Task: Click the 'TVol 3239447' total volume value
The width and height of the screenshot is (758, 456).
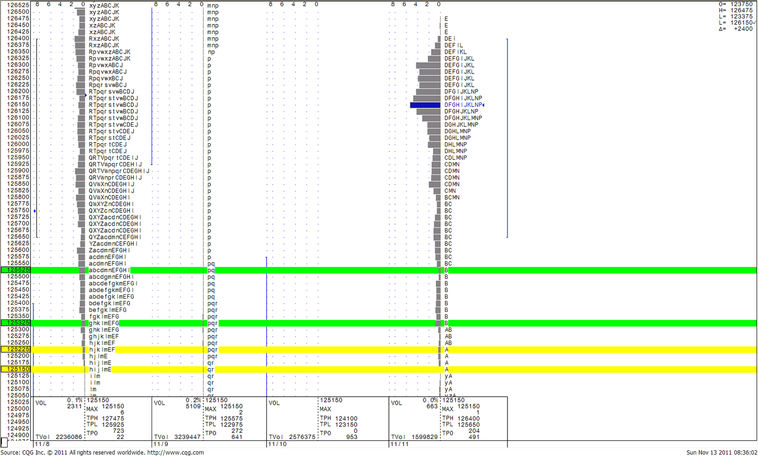Action: [177, 437]
